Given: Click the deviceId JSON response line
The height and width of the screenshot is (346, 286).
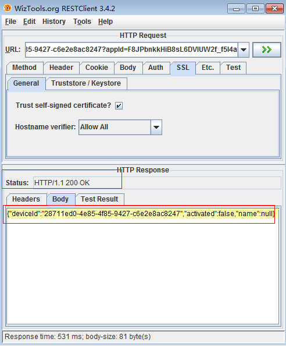Looking at the screenshot, I should coord(141,214).
